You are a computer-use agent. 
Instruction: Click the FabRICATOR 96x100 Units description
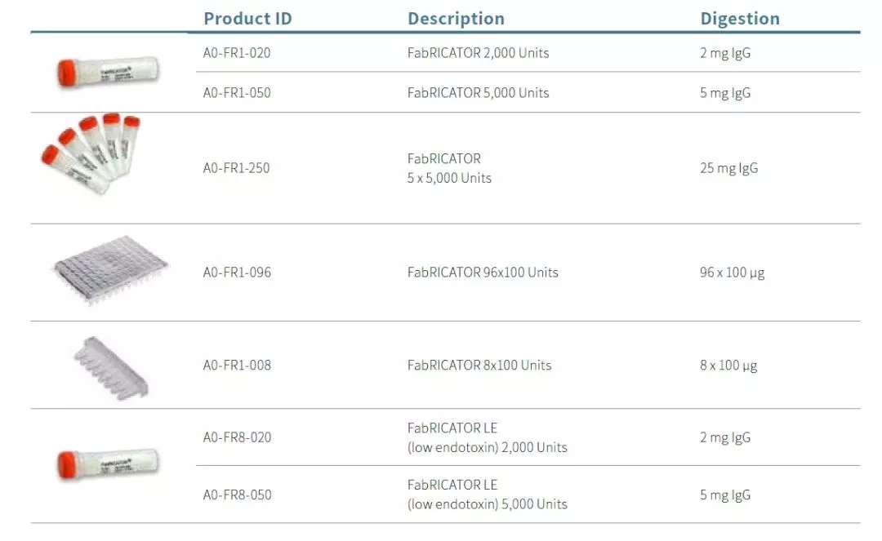coord(483,272)
